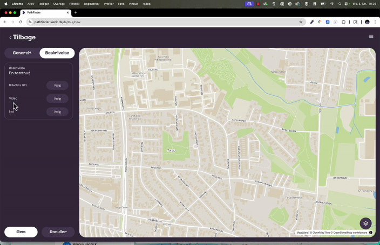380x245 pixels.
Task: Open the Chrome extensions puzzle icon
Action: point(343,22)
